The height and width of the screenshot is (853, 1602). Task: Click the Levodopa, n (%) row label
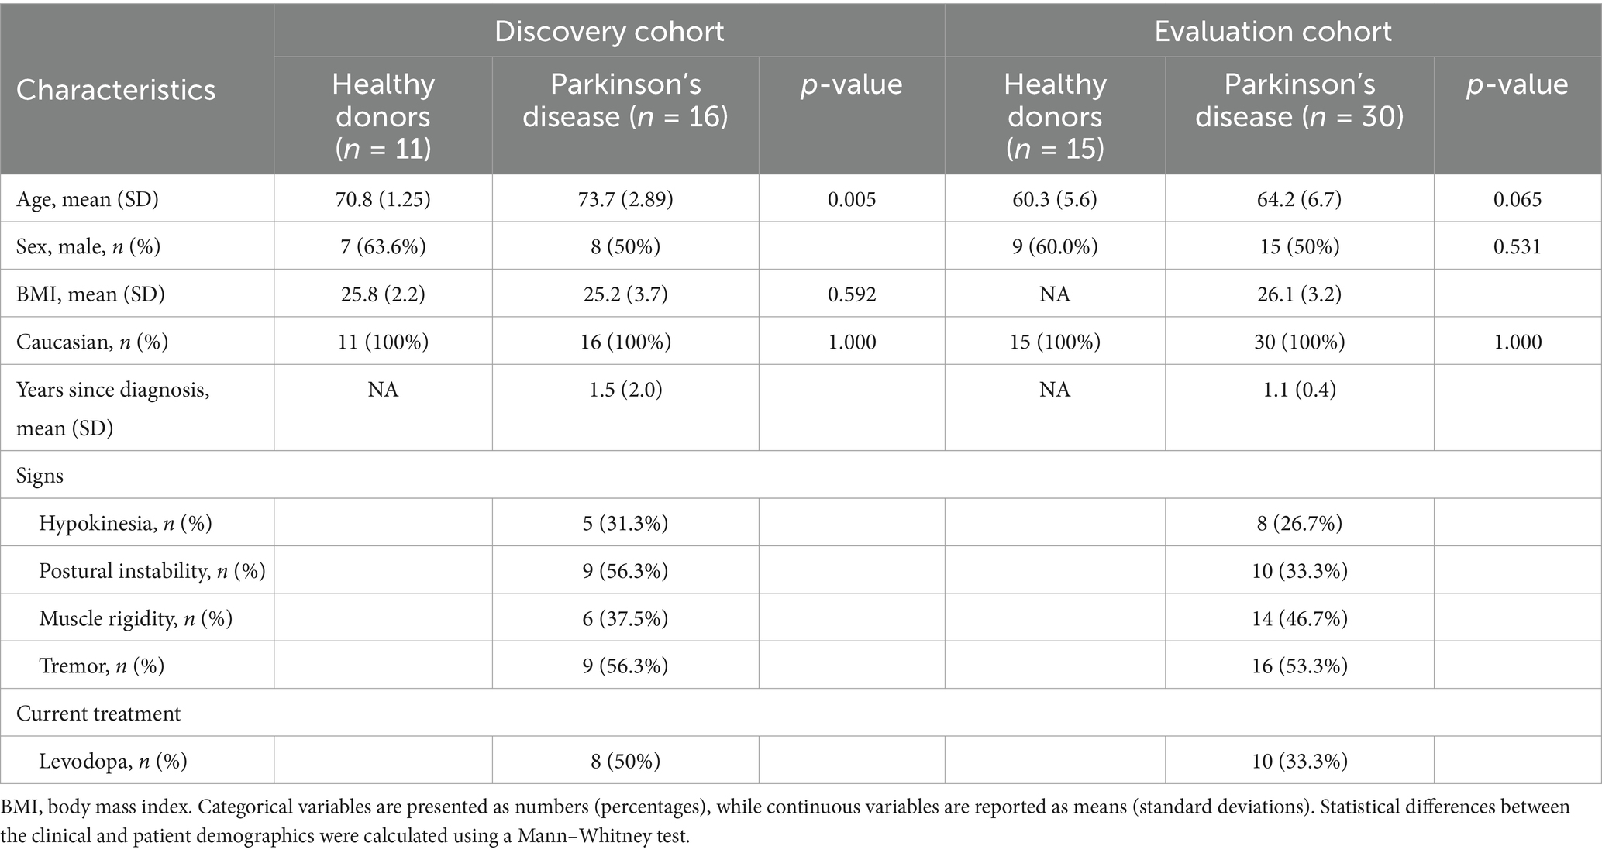113,761
